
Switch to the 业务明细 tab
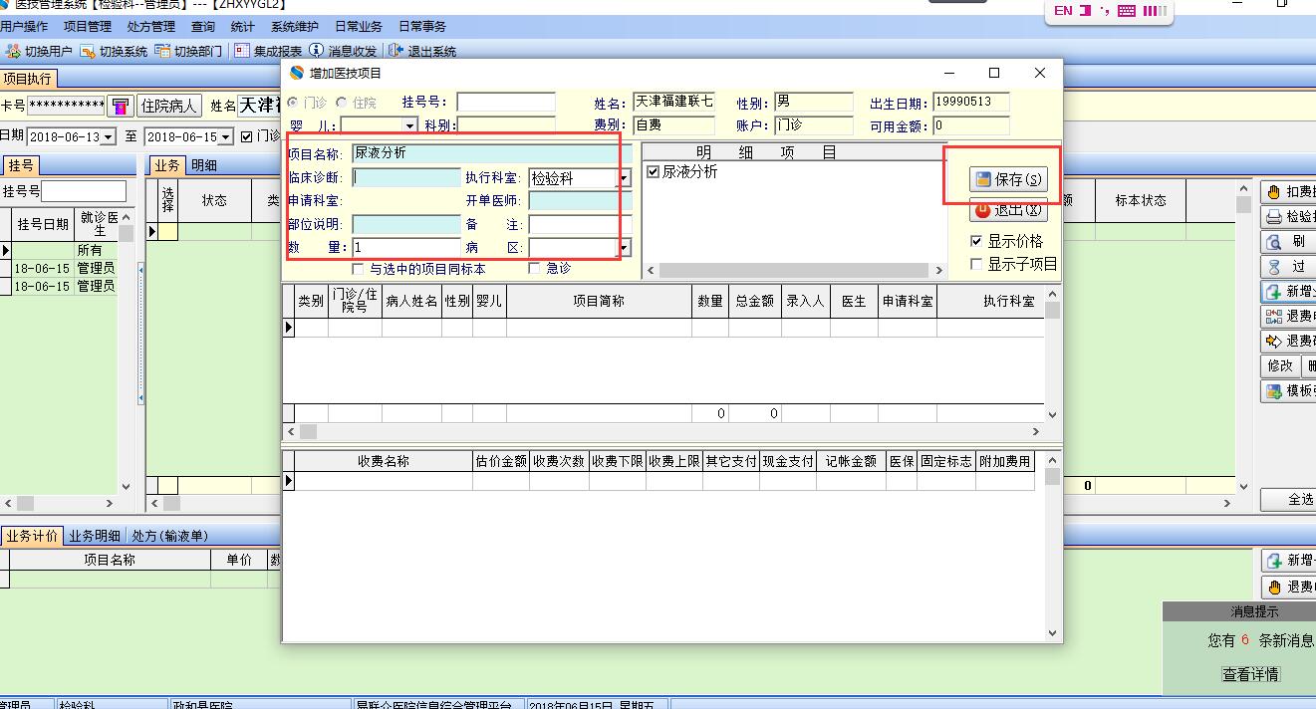[x=95, y=536]
